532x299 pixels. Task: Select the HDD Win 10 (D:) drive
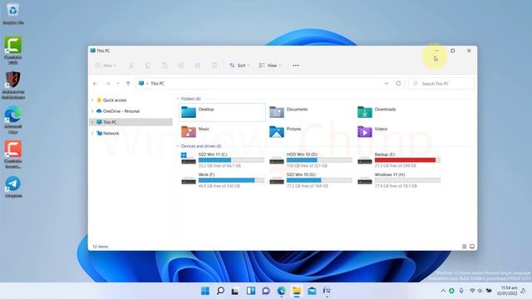310,160
